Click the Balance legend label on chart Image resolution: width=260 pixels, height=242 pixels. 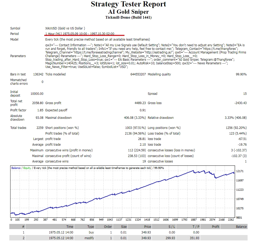click(16, 168)
